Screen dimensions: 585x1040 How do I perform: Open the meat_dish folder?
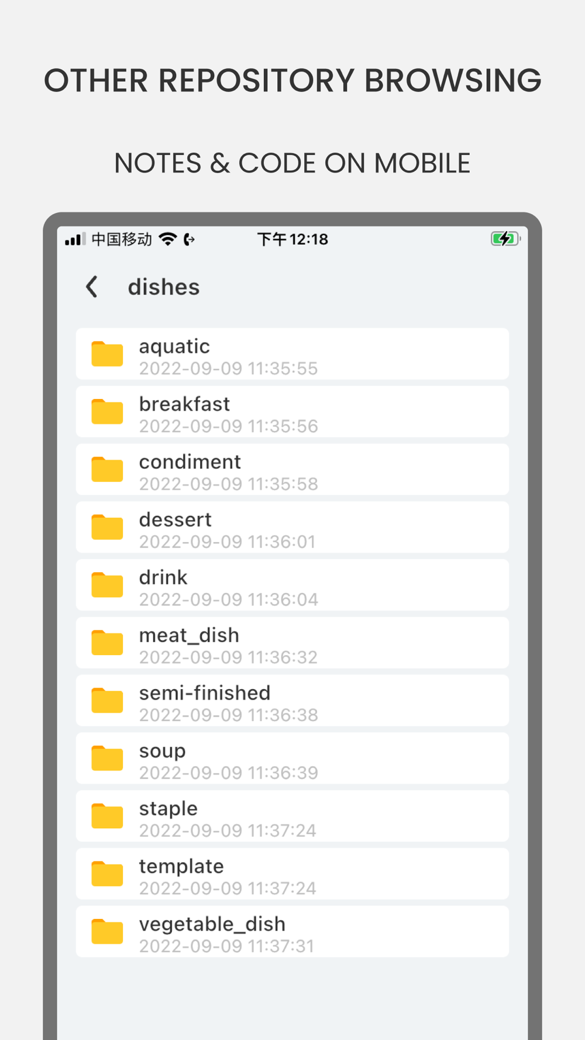coord(292,642)
